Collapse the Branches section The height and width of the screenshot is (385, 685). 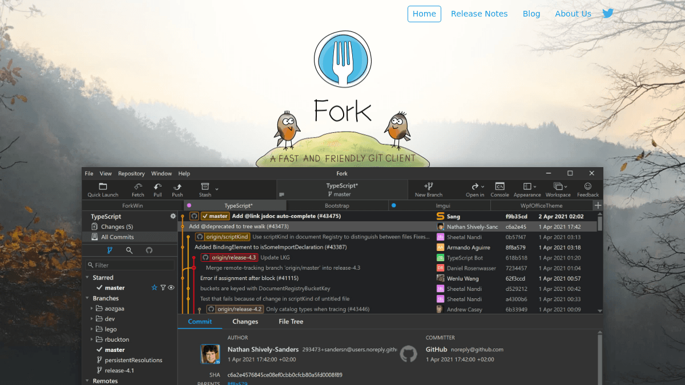pyautogui.click(x=87, y=298)
